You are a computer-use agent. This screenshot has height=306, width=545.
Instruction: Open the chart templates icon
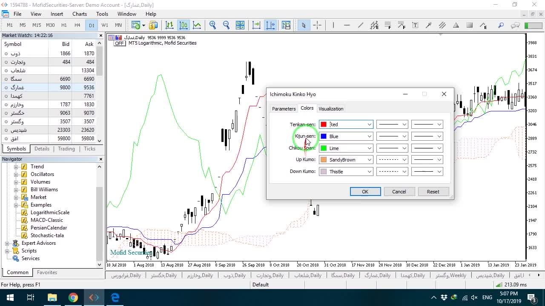tap(286, 25)
